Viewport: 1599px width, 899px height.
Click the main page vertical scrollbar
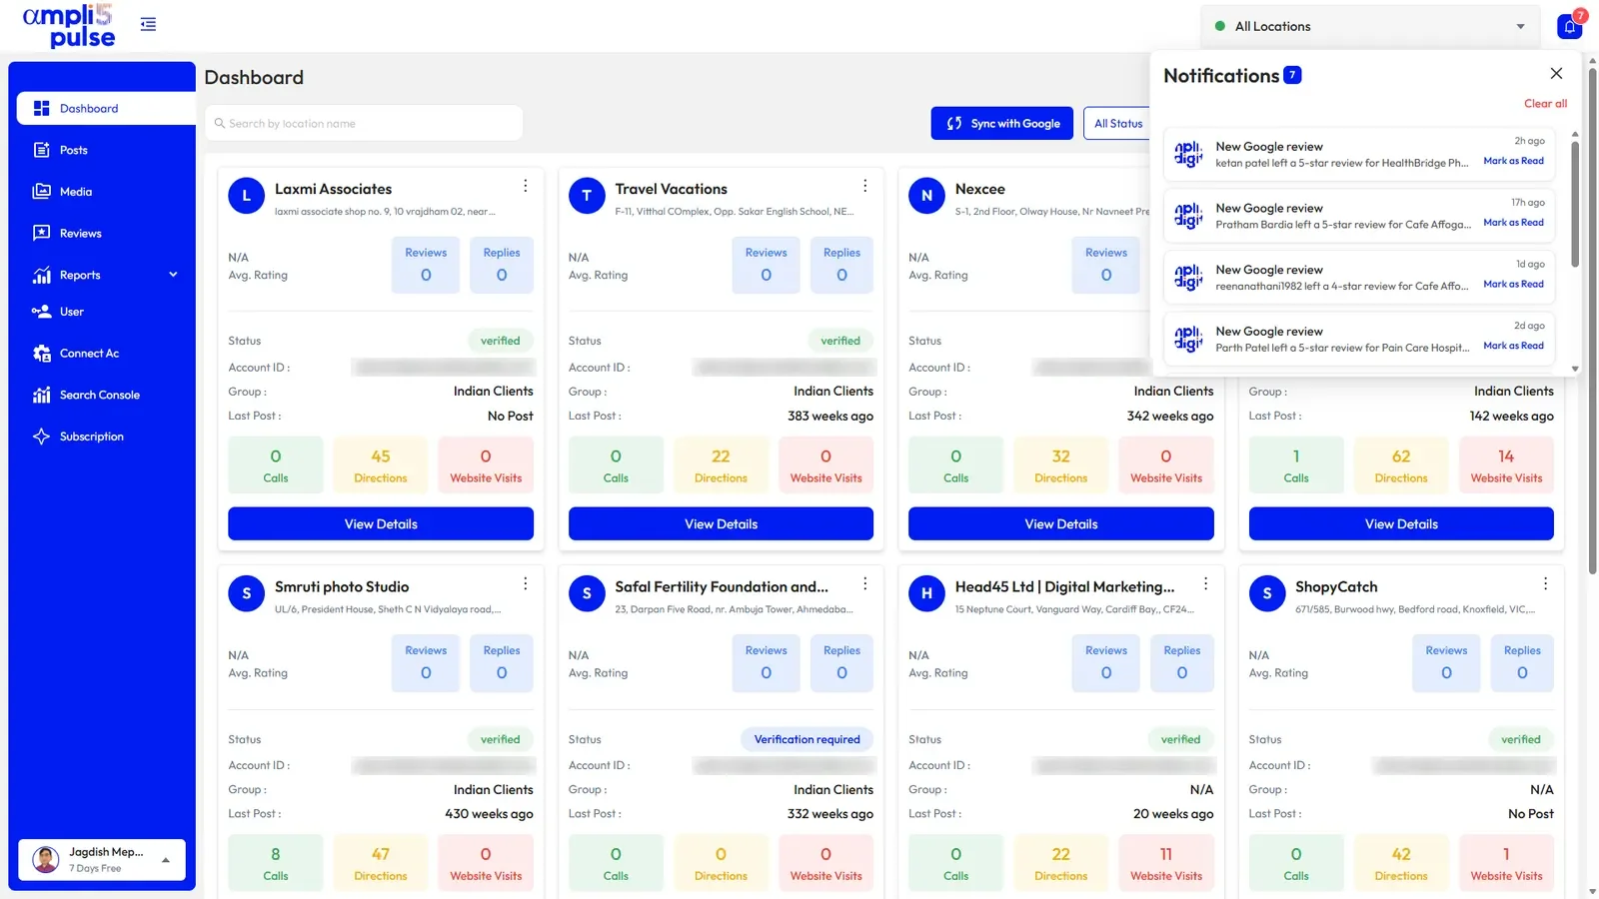click(1592, 320)
